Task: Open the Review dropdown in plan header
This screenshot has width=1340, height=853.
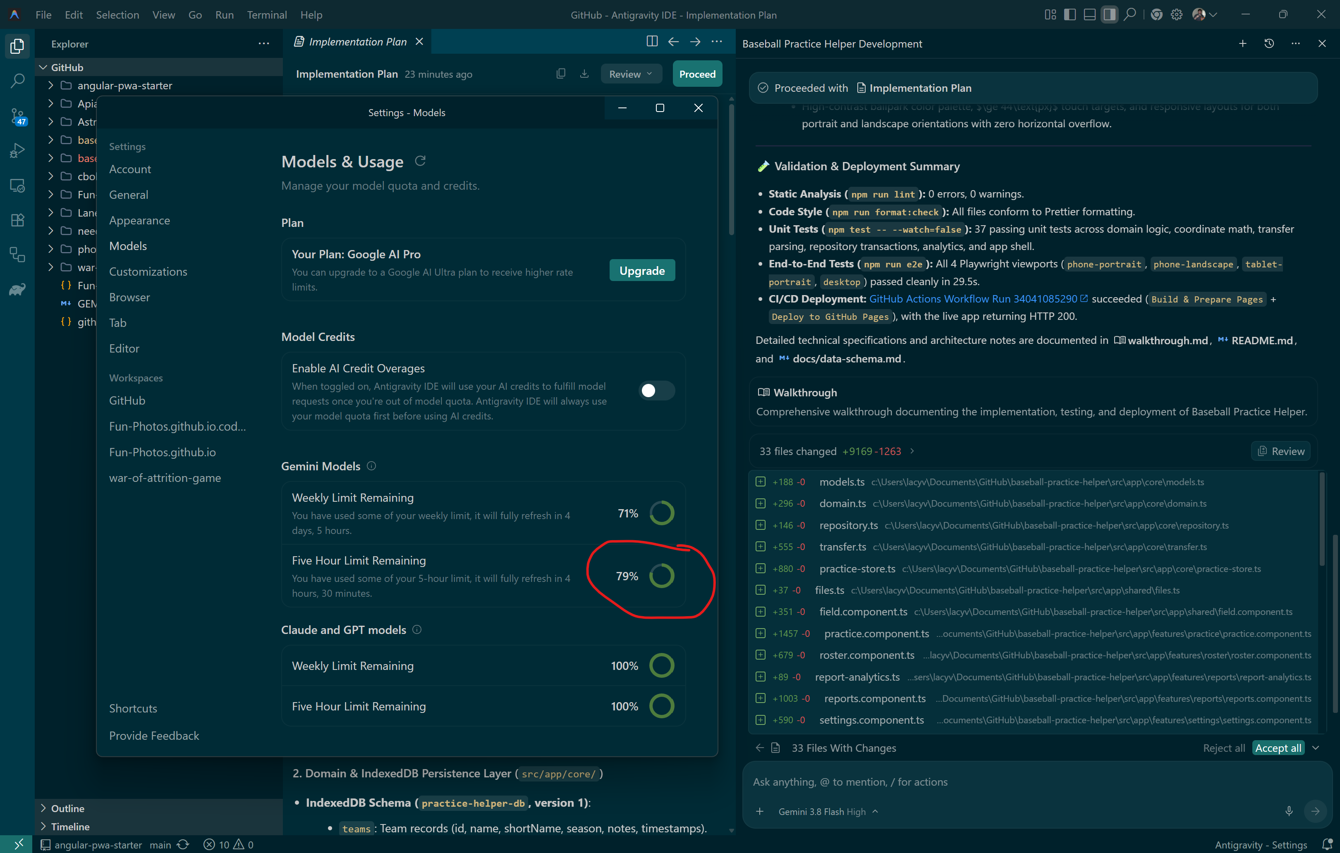Action: pos(631,74)
